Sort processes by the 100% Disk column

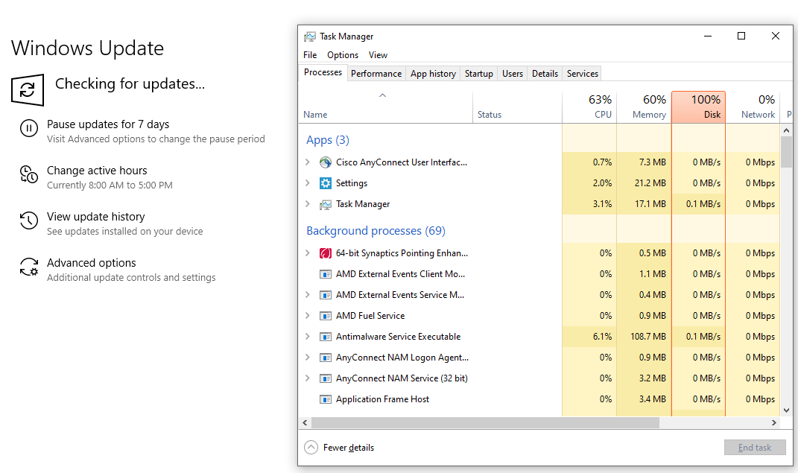698,107
